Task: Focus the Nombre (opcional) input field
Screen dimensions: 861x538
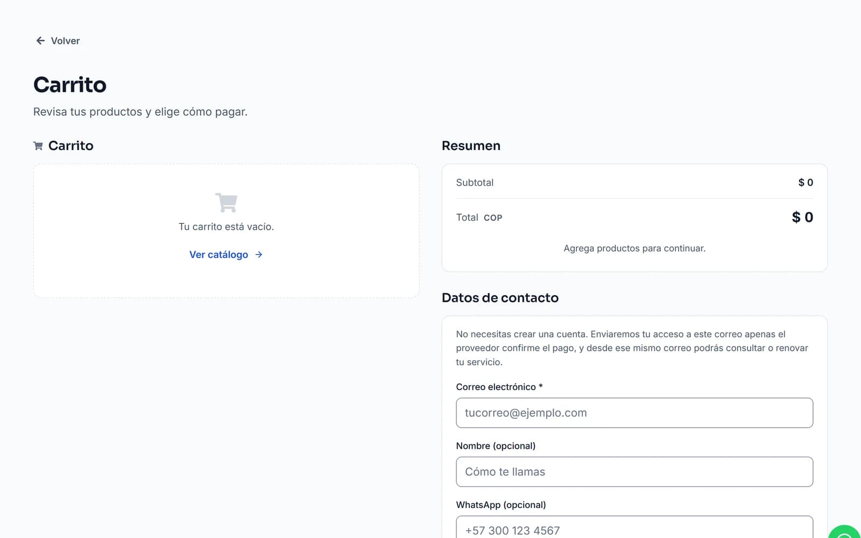Action: 634,472
